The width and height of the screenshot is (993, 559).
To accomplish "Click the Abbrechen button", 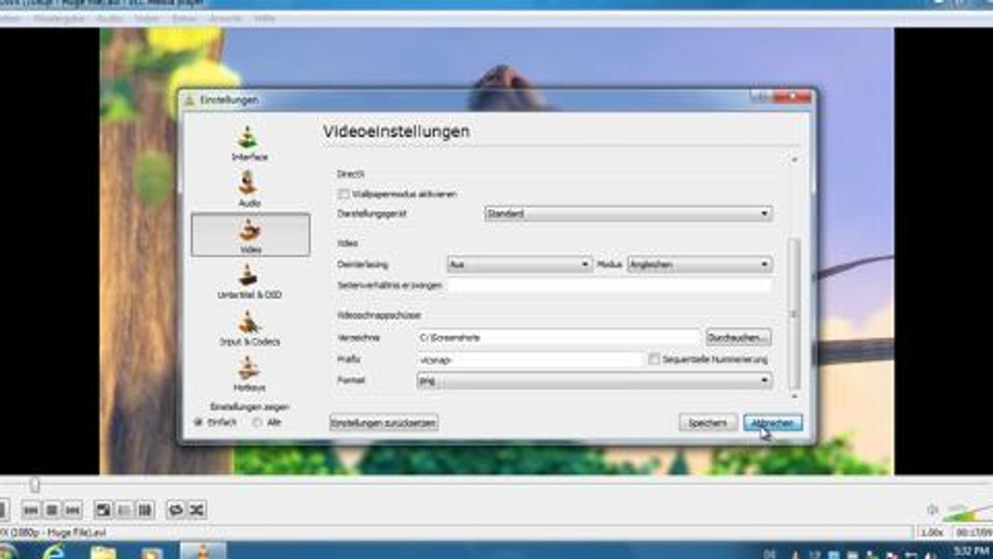I will point(773,423).
